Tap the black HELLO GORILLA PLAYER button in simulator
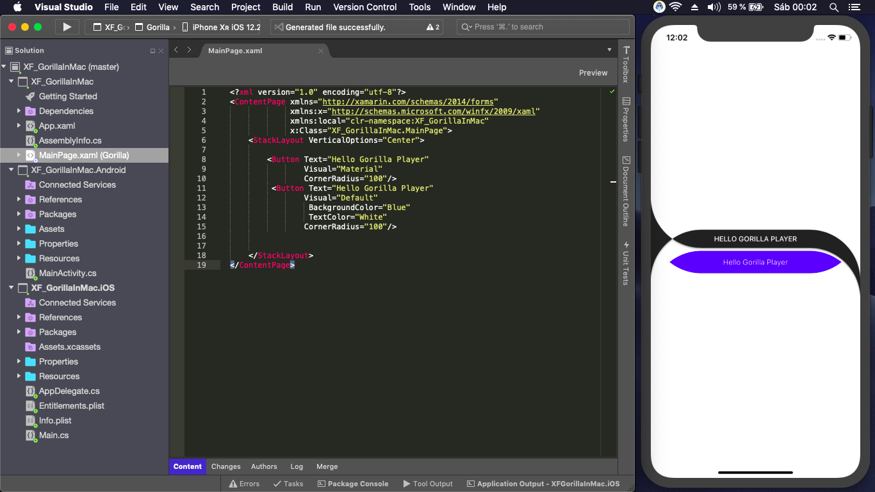The width and height of the screenshot is (875, 492). point(755,239)
